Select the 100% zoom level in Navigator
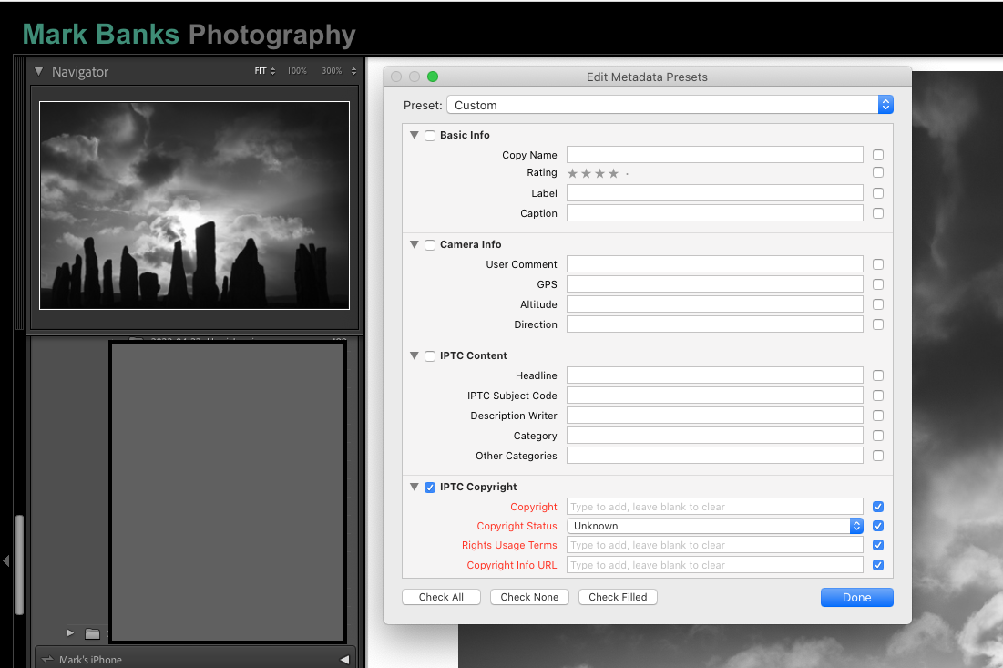This screenshot has width=1003, height=668. coord(297,71)
